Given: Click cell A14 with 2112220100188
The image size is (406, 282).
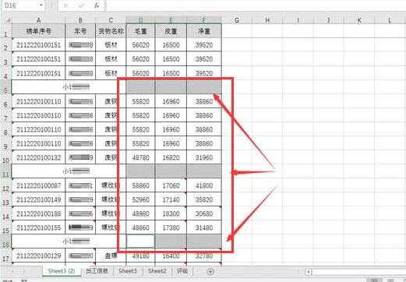Looking at the screenshot, I should (38, 213).
